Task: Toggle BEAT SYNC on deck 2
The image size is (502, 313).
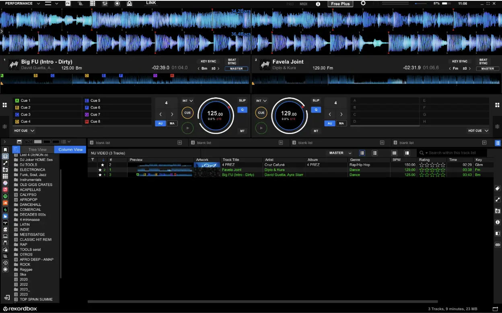Action: 483,62
